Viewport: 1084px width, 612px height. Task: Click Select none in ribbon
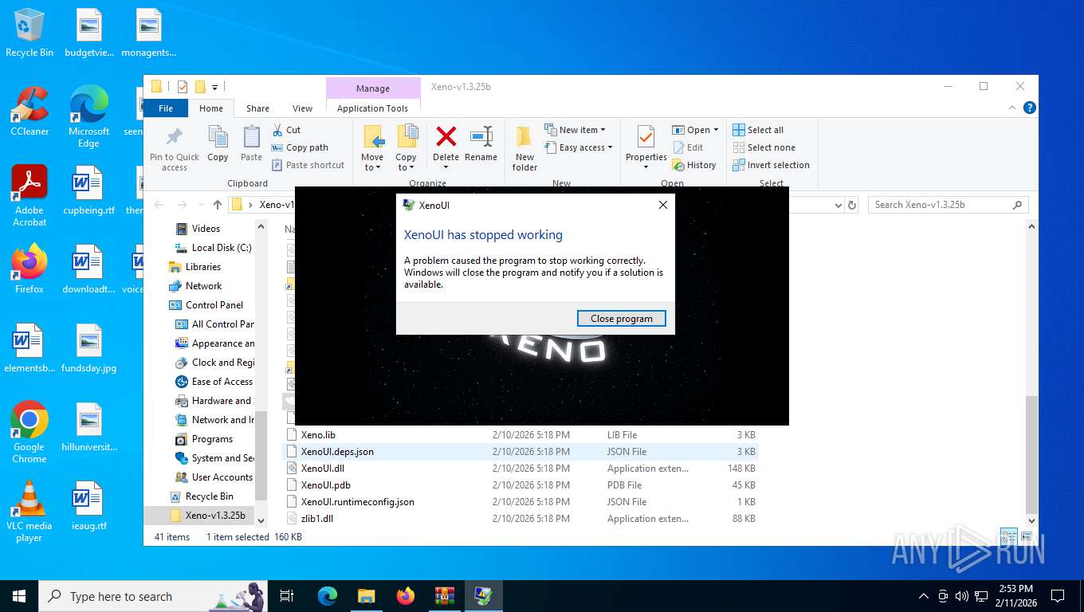764,147
